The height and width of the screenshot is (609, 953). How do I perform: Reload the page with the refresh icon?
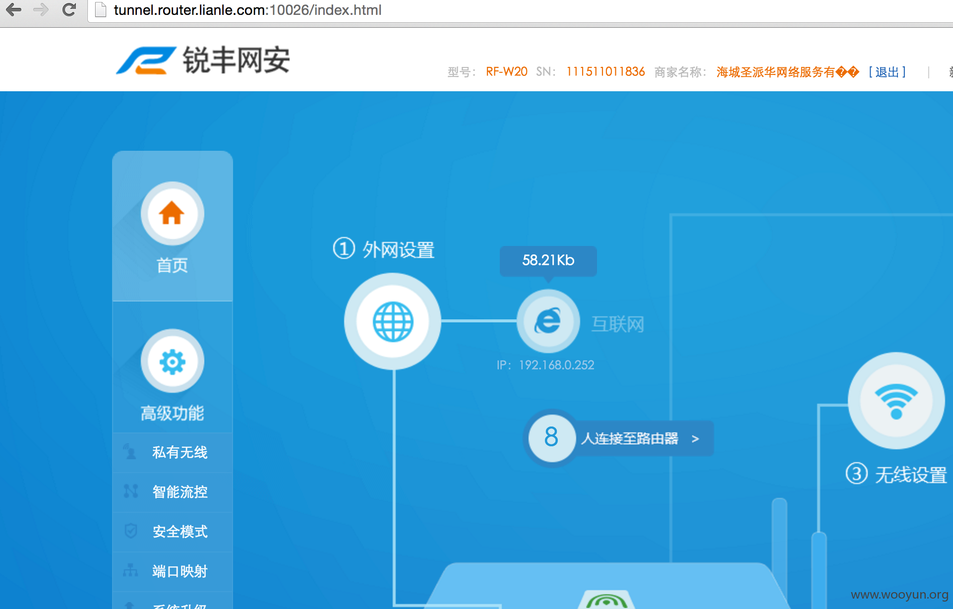pyautogui.click(x=69, y=9)
